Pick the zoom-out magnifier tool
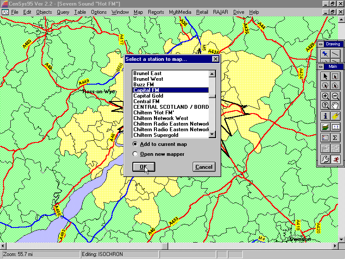345x259 pixels. coord(335,96)
